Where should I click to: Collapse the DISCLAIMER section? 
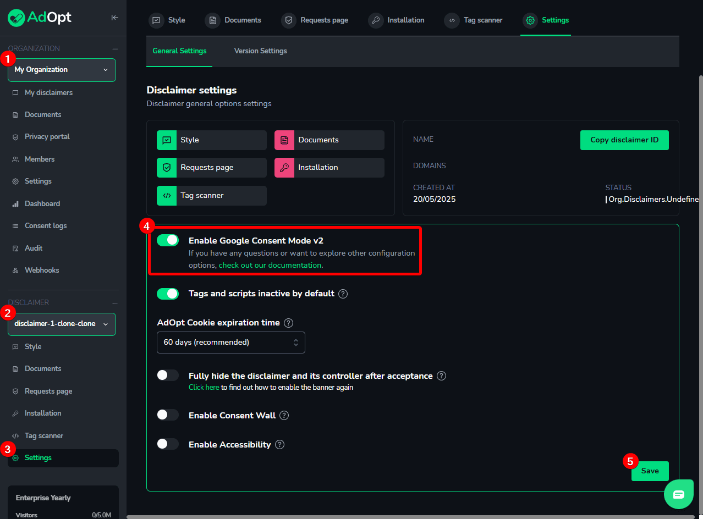pyautogui.click(x=115, y=303)
